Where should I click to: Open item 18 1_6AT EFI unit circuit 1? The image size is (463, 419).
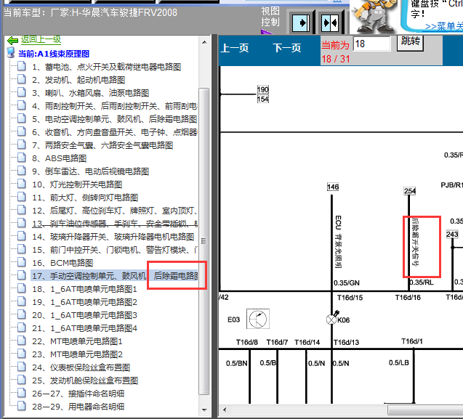click(85, 289)
